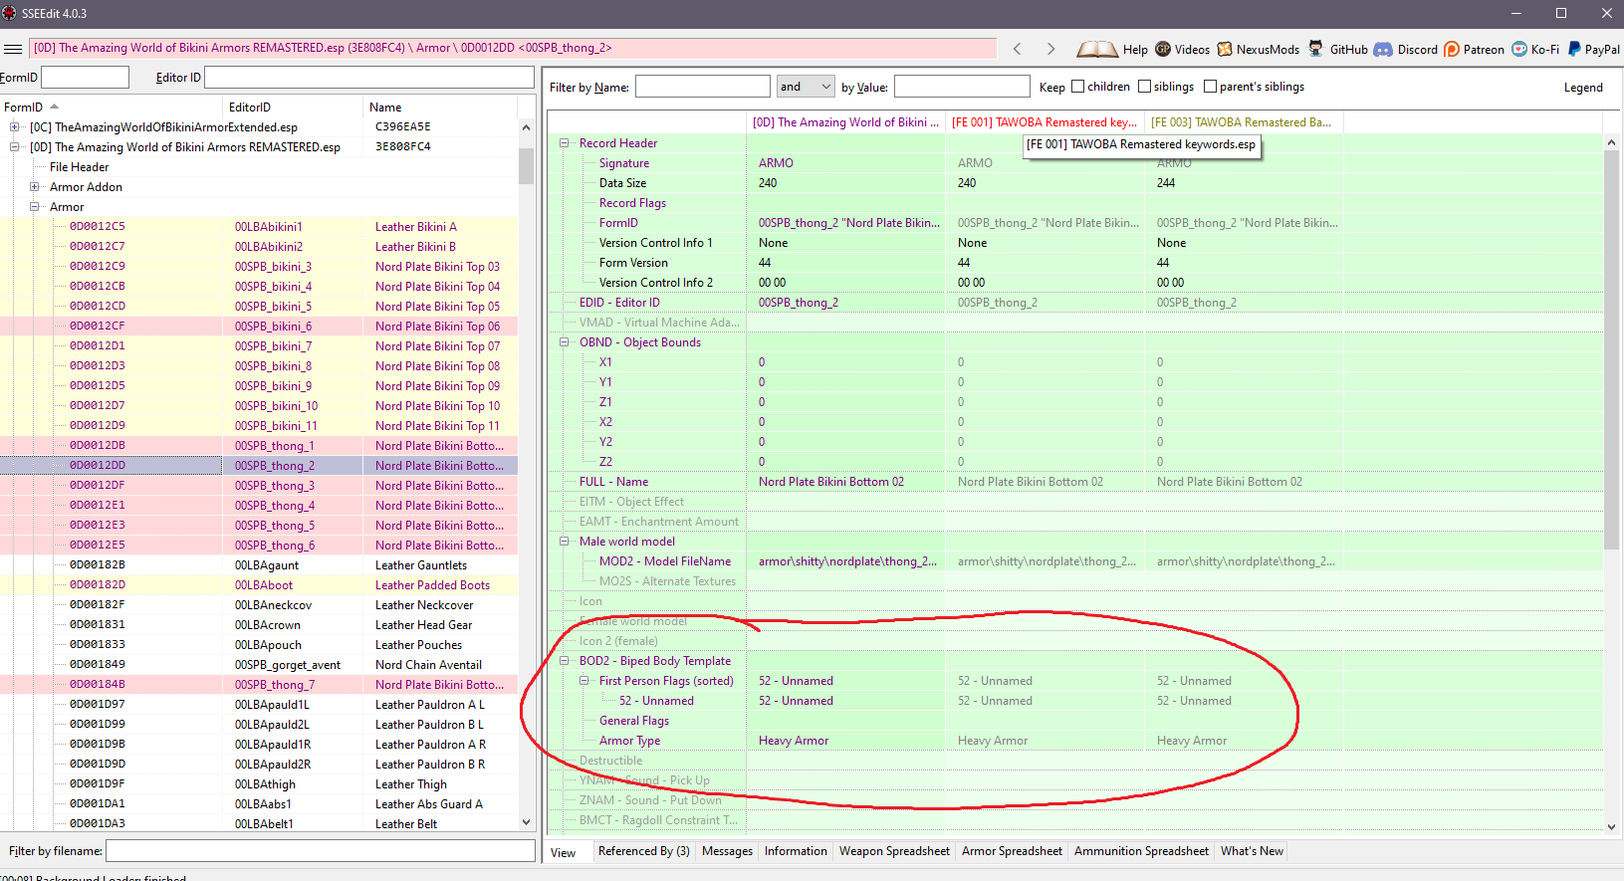Toggle the Keep children checkbox

pos(1077,87)
